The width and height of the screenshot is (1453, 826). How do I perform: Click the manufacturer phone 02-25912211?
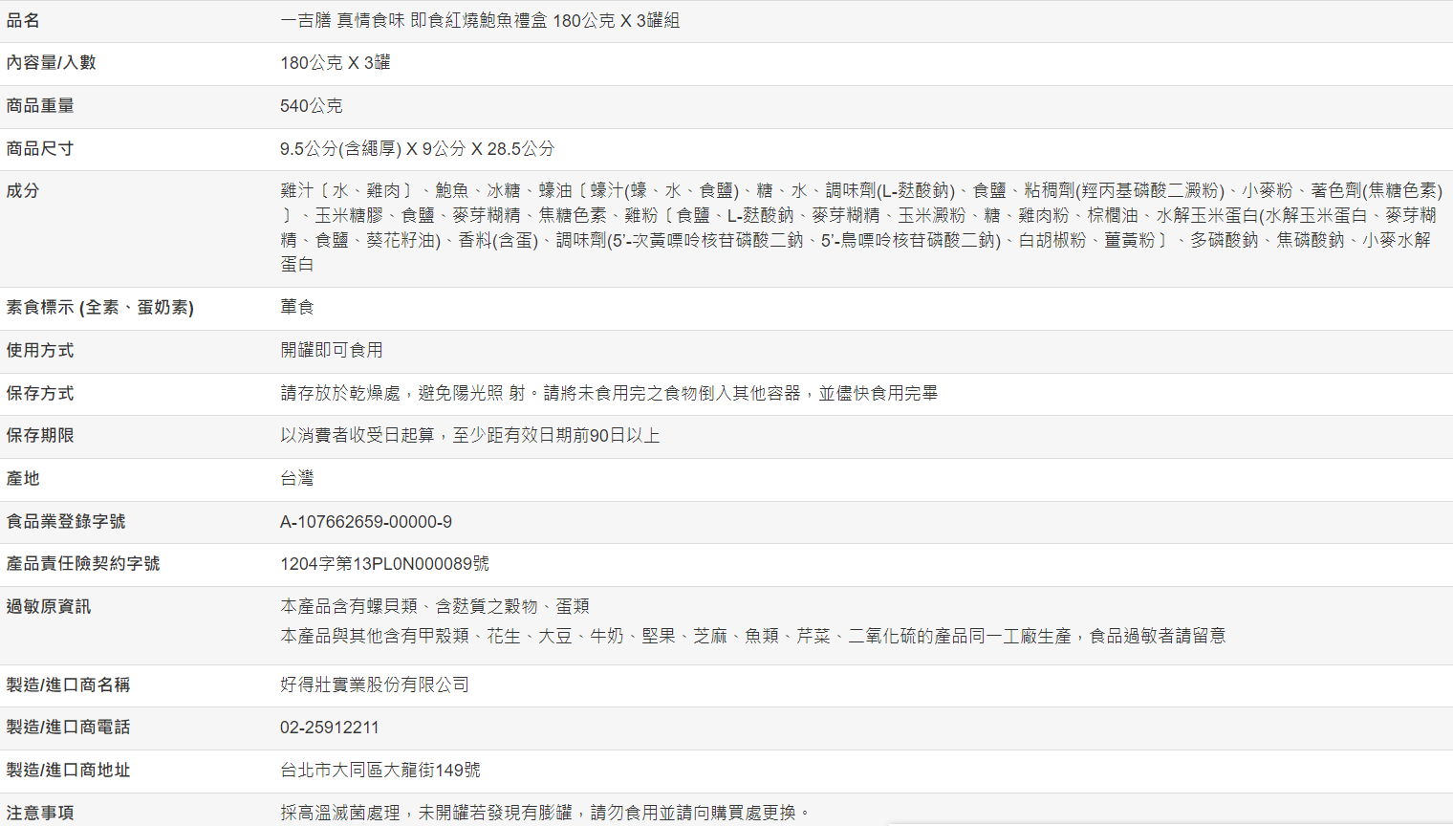(330, 728)
